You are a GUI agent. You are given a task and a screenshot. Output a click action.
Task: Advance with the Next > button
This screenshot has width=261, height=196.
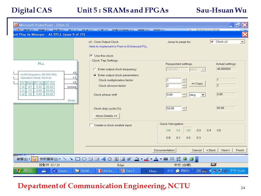(x=226, y=150)
